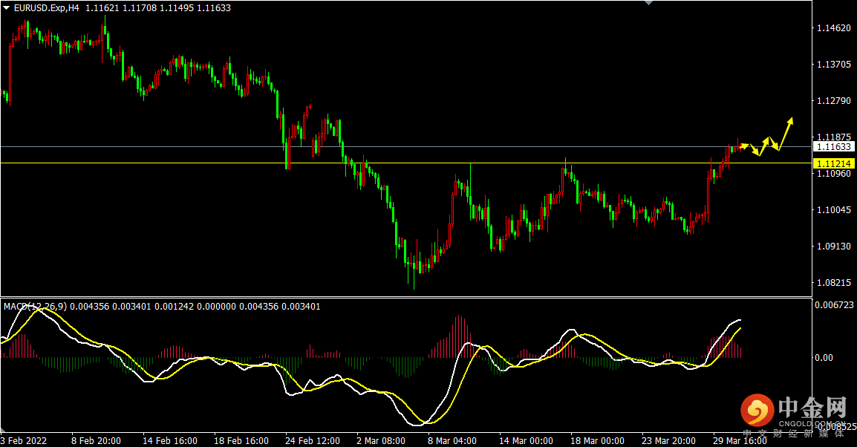Viewport: 857px width, 447px height.
Task: Click the 14 Feb 16:00 time label
Action: pos(170,440)
